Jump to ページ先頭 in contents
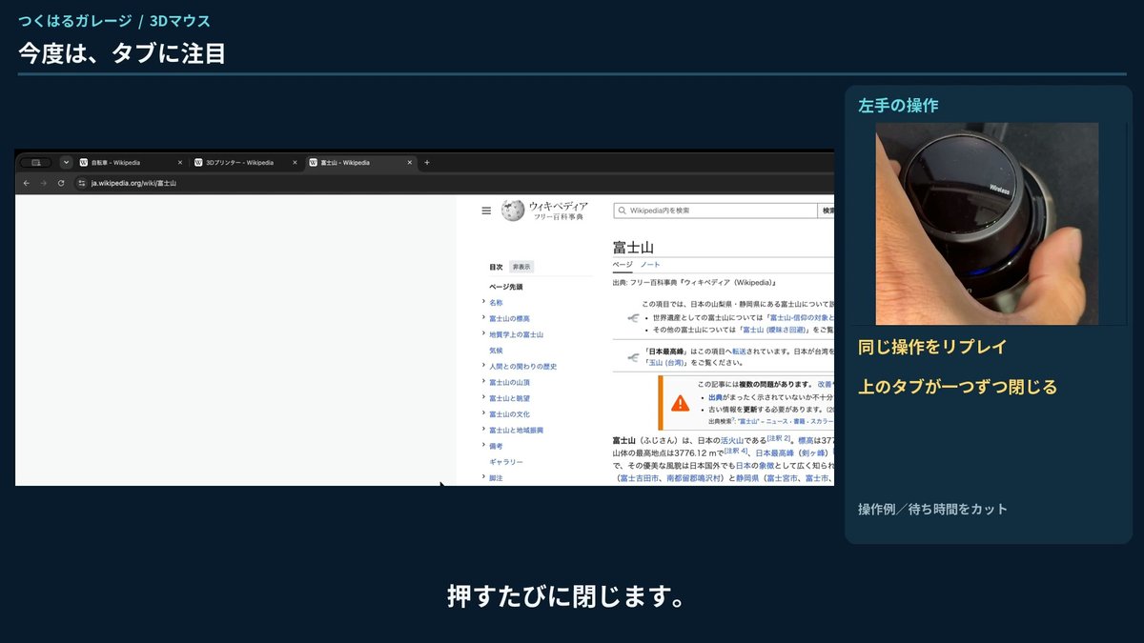This screenshot has width=1144, height=643. point(506,287)
